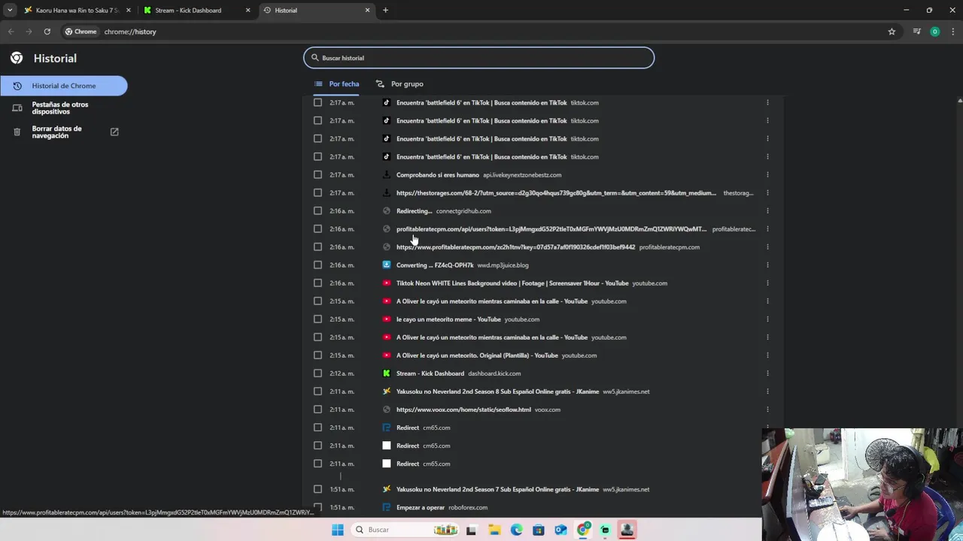Open the Converting ... FZ4cQ-OPH7k link
The image size is (963, 541).
tap(435, 265)
